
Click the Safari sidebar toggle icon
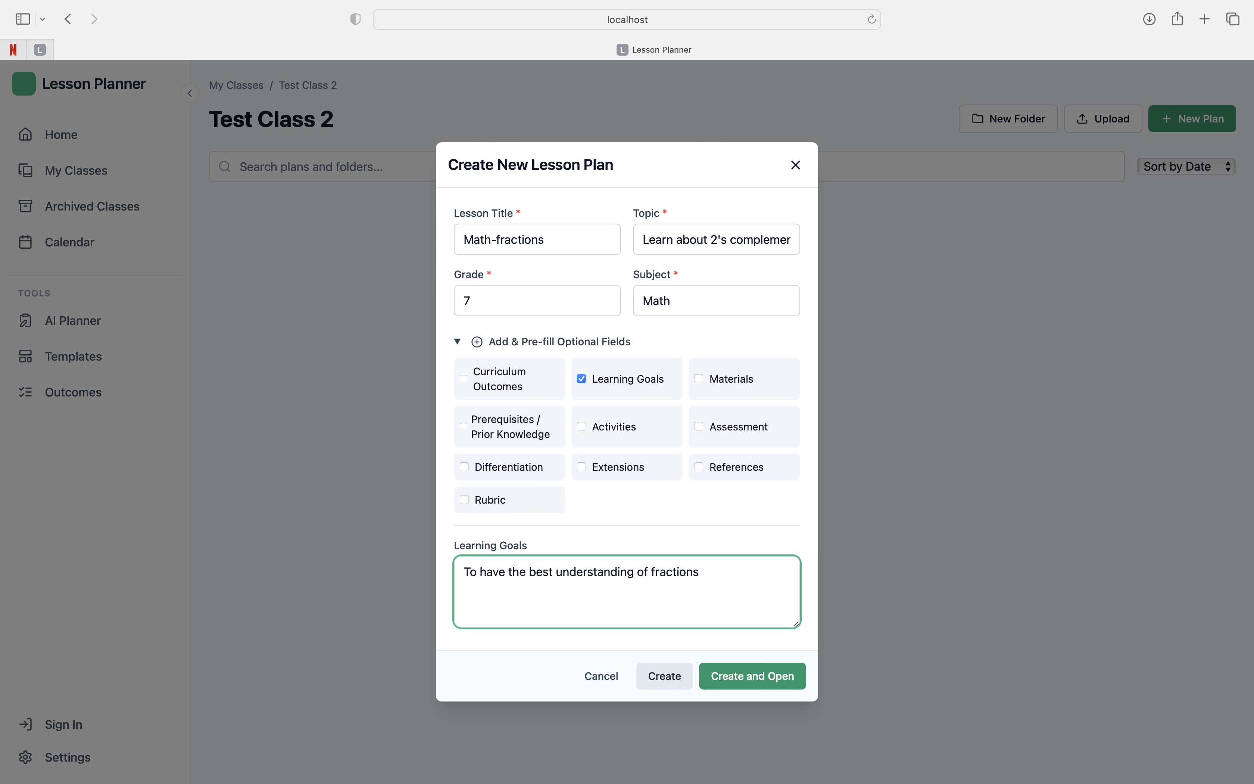[x=23, y=19]
